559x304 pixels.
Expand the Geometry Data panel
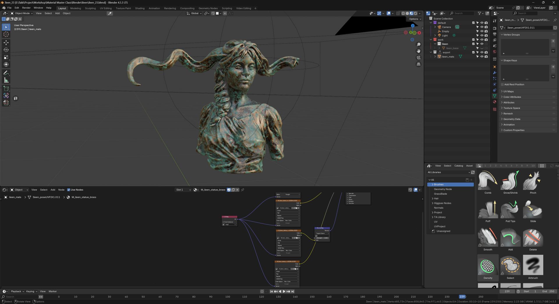pyautogui.click(x=512, y=119)
